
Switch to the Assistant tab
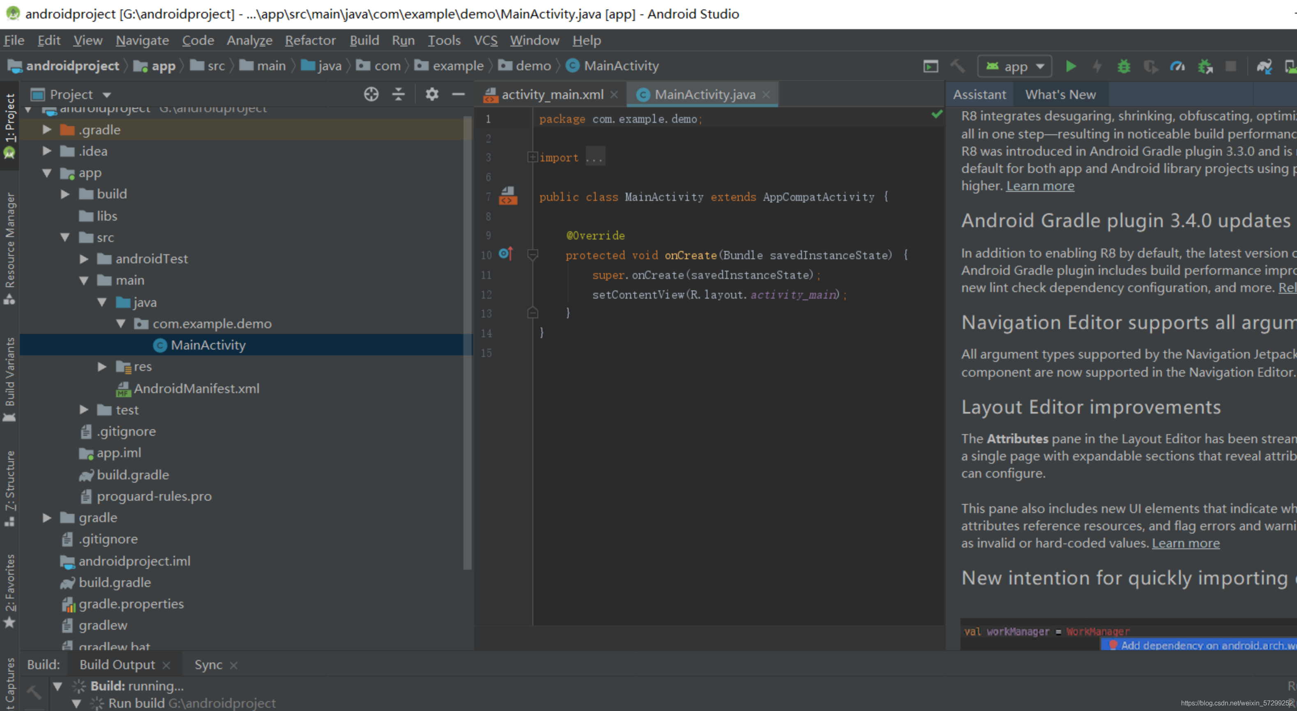coord(979,94)
